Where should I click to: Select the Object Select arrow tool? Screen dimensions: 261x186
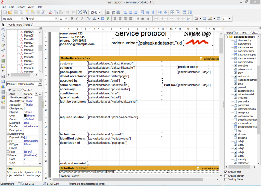(3, 25)
